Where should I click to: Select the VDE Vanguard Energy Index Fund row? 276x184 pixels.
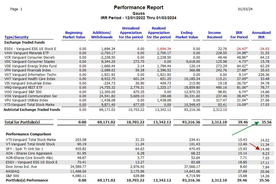point(138,66)
